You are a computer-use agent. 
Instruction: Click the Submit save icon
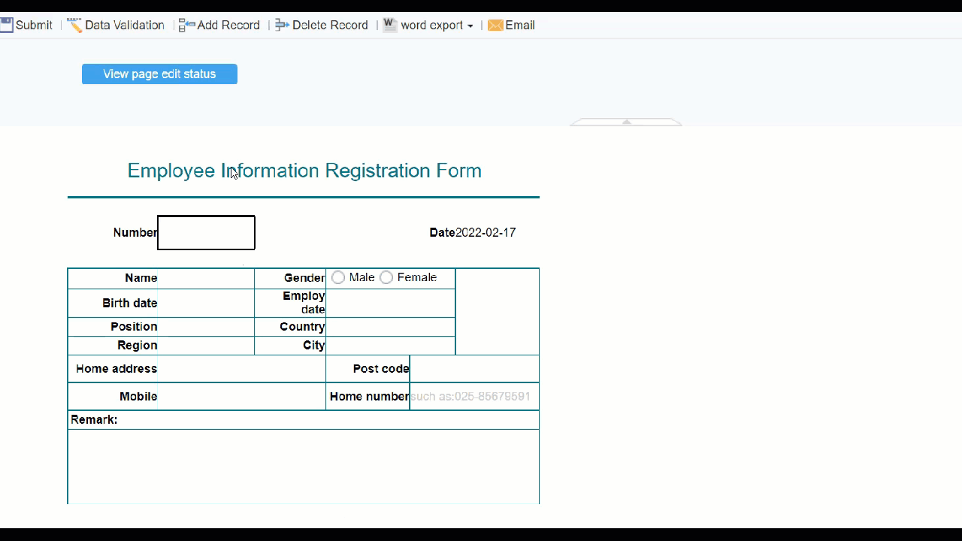[x=6, y=25]
